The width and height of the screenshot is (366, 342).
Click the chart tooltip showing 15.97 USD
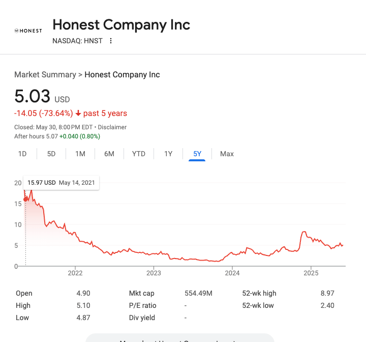click(61, 183)
